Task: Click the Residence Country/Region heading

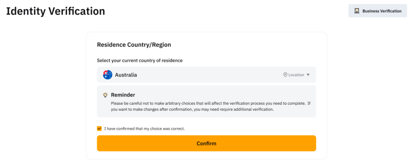Action: tap(134, 45)
